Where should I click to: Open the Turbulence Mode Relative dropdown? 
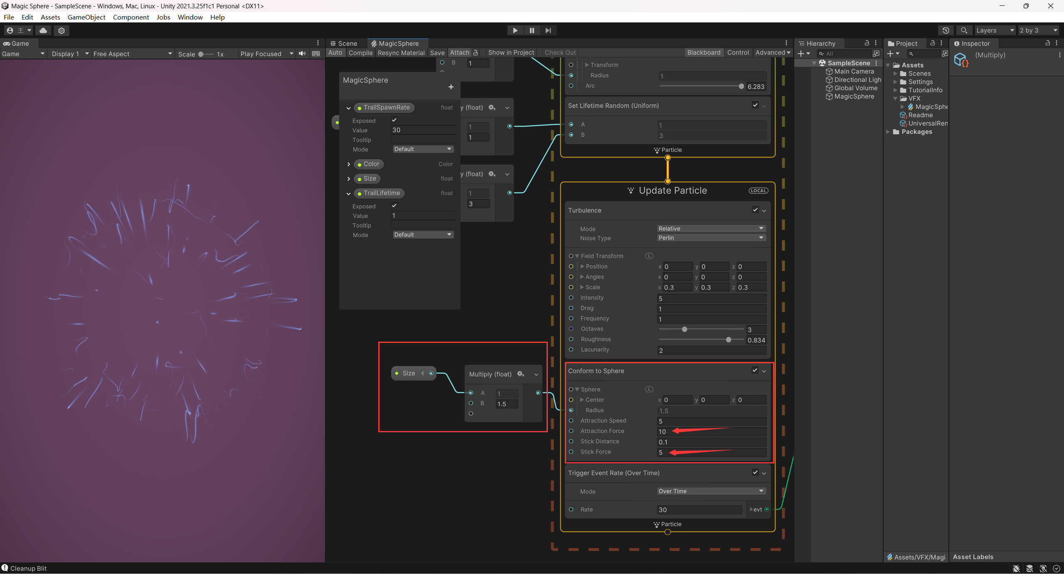[711, 229]
